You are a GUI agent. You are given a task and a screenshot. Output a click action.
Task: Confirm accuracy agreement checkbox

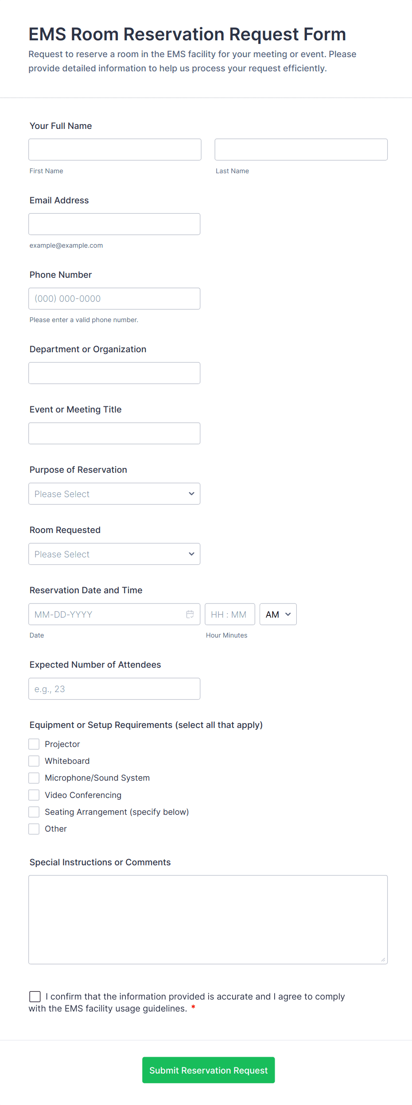pyautogui.click(x=35, y=996)
